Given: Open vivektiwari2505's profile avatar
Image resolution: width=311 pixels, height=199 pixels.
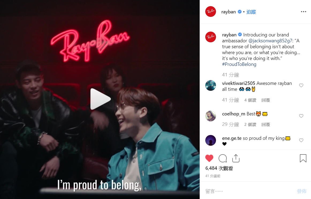Looking at the screenshot, I should click(x=211, y=85).
